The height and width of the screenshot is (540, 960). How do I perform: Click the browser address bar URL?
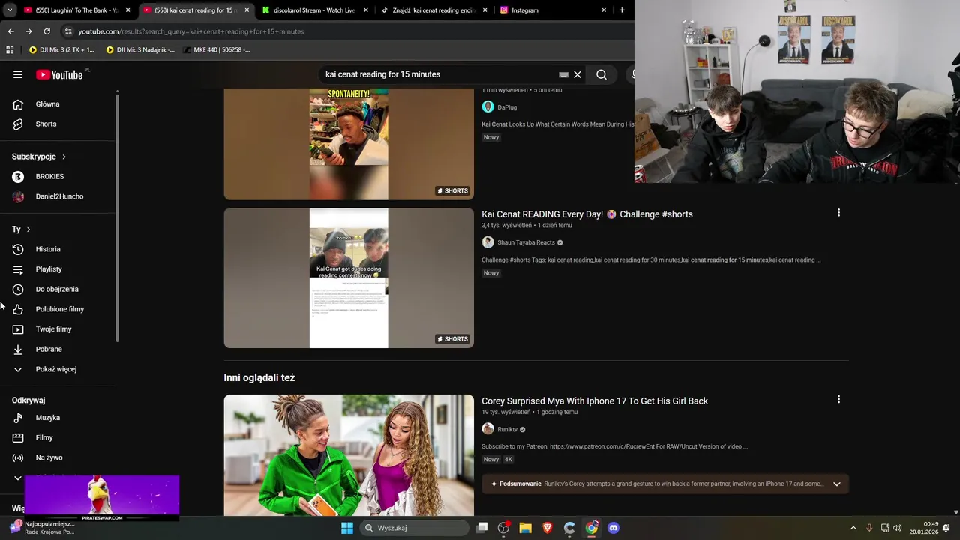click(x=191, y=31)
